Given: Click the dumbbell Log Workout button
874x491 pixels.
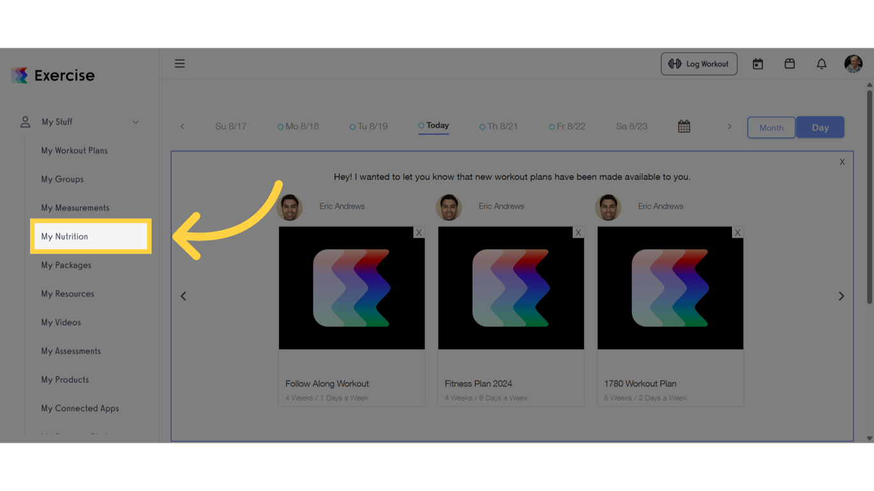Looking at the screenshot, I should tap(699, 64).
